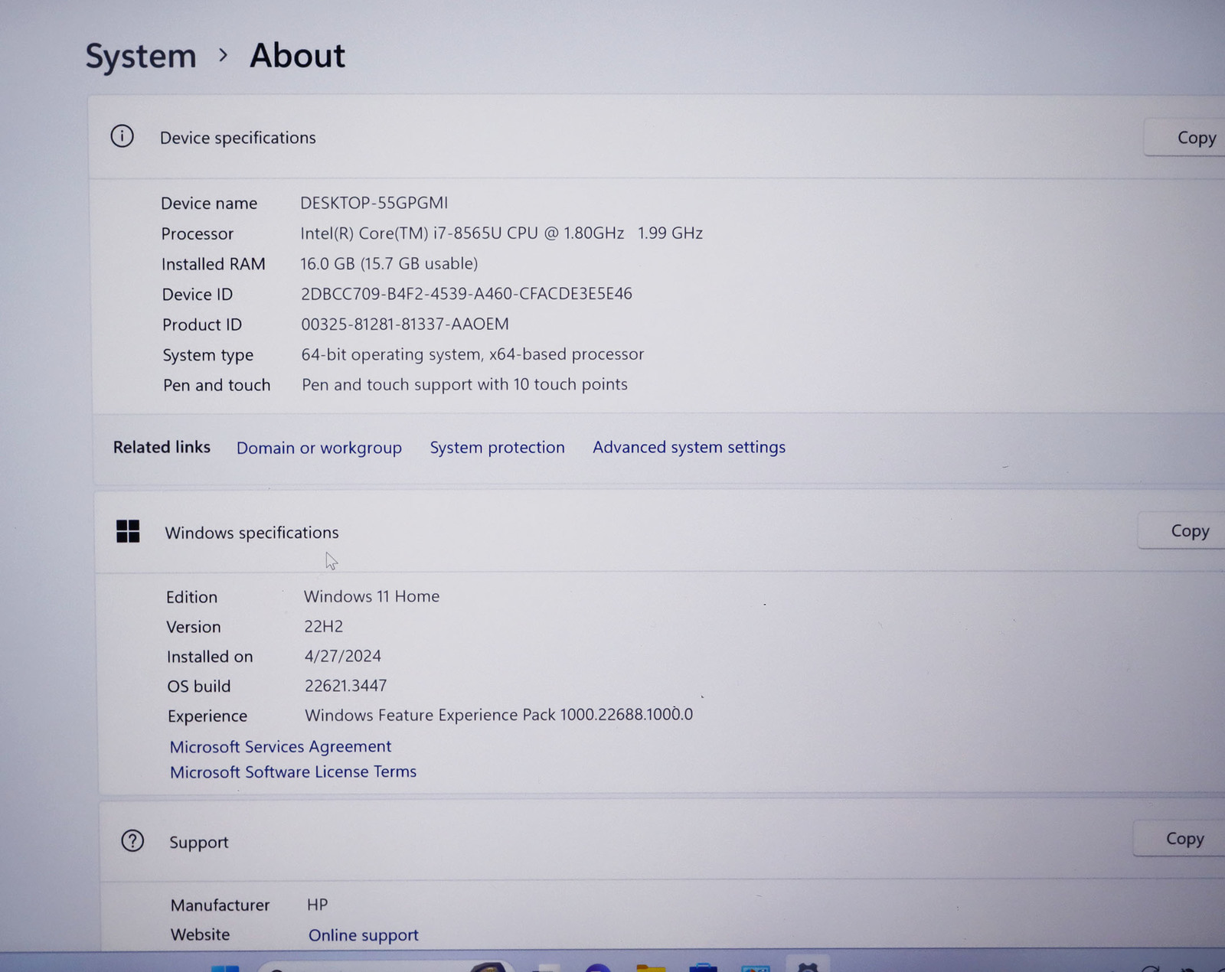The width and height of the screenshot is (1225, 972).
Task: Click the Installed on label
Action: coord(209,657)
